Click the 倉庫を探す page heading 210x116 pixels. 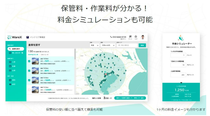tap(34, 45)
